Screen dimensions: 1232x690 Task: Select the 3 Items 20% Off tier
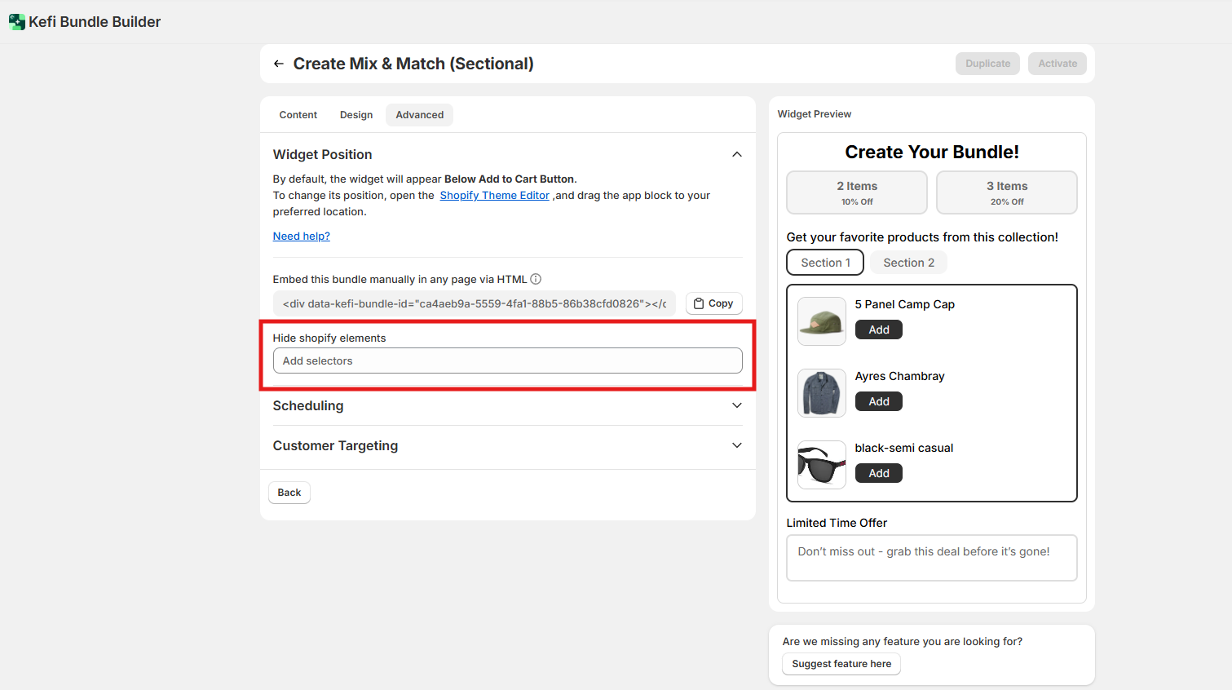click(1006, 192)
